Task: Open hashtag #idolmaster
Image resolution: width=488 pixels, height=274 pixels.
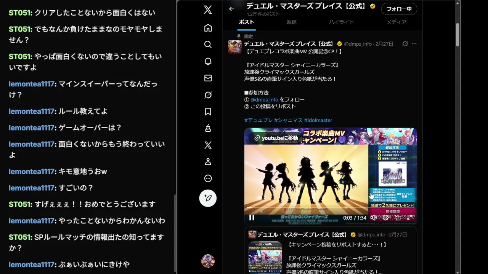Action: click(x=318, y=120)
